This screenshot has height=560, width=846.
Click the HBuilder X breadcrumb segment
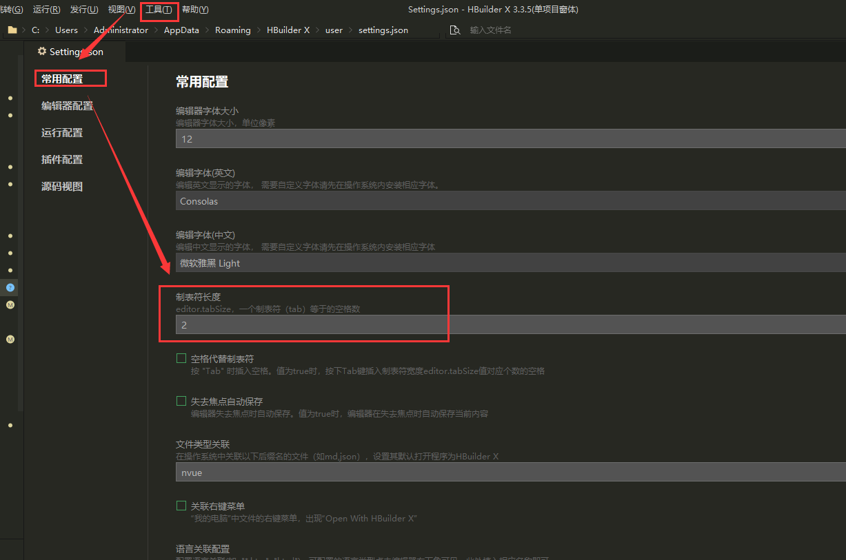point(288,30)
